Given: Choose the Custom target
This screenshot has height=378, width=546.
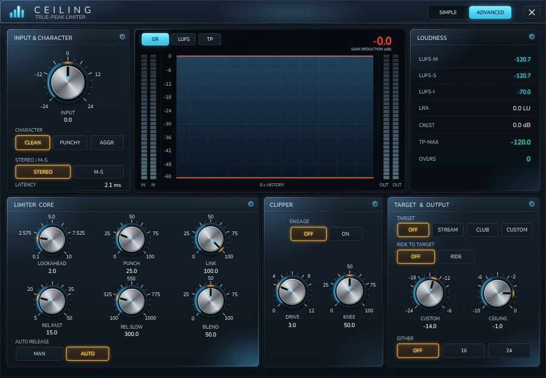Looking at the screenshot, I should point(517,230).
